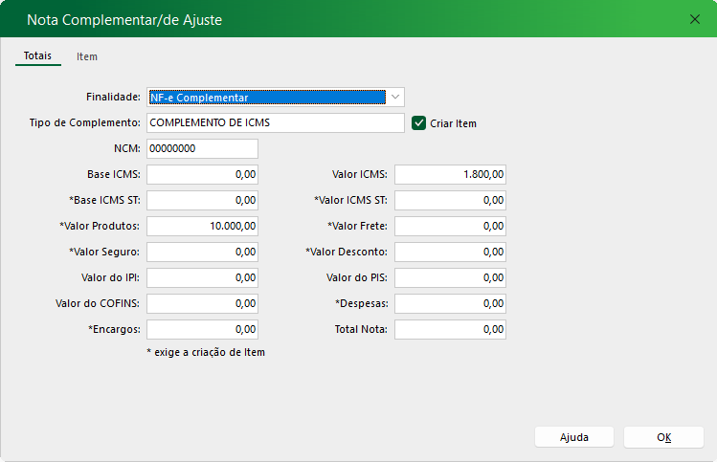Click the Base ICMS value field
717x462 pixels.
coord(202,175)
